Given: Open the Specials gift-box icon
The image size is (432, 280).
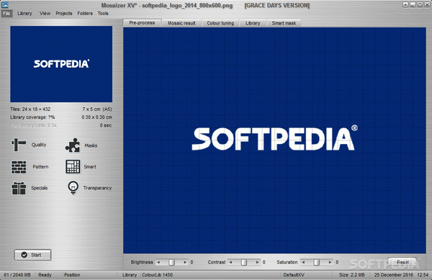Looking at the screenshot, I should [19, 188].
